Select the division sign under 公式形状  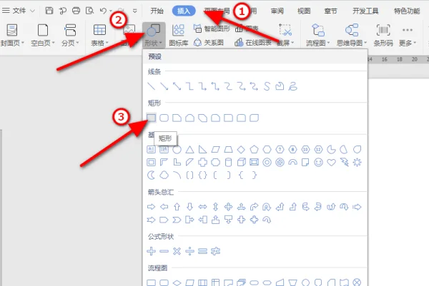click(190, 251)
